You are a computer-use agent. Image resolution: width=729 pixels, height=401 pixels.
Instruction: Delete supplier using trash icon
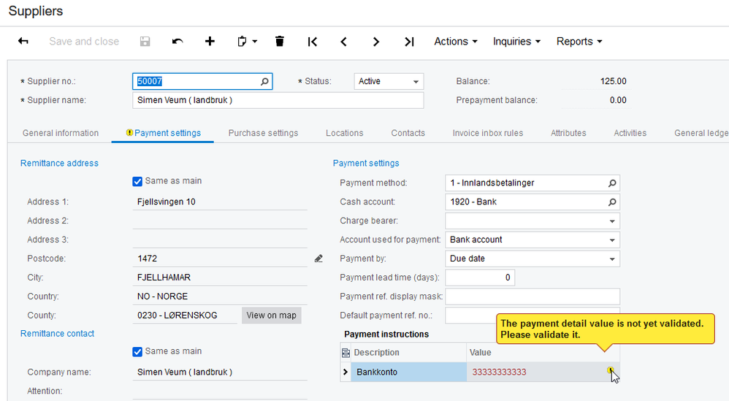point(280,42)
